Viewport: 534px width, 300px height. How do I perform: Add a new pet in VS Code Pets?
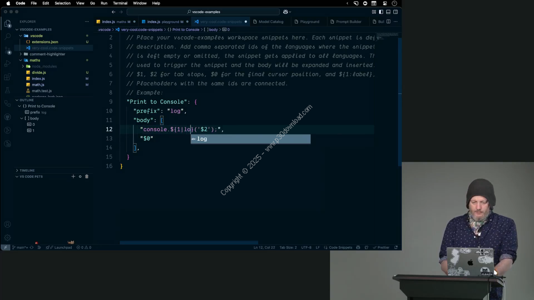(73, 176)
